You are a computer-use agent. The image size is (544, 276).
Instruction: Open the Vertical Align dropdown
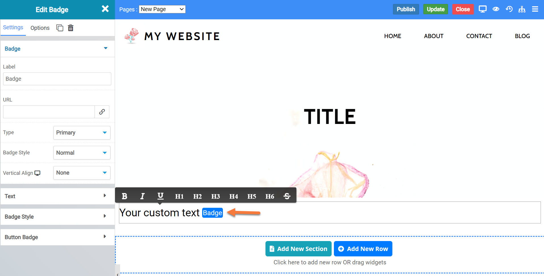(x=82, y=173)
